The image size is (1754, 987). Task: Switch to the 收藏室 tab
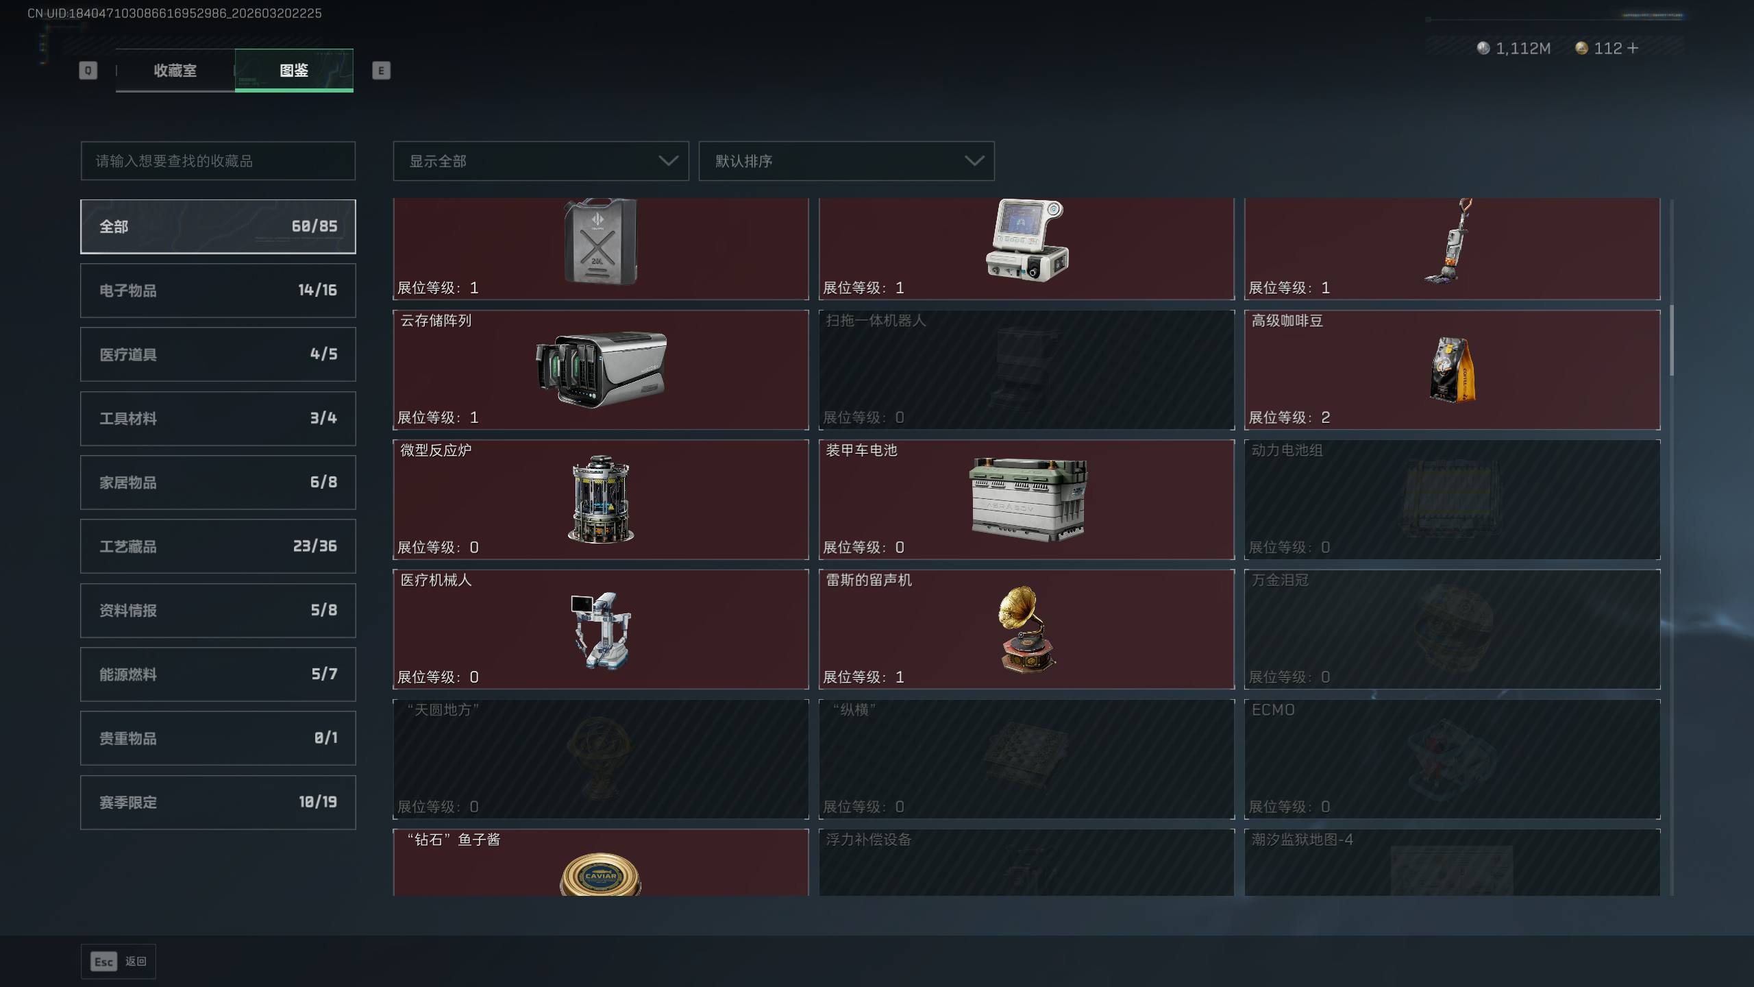click(175, 71)
